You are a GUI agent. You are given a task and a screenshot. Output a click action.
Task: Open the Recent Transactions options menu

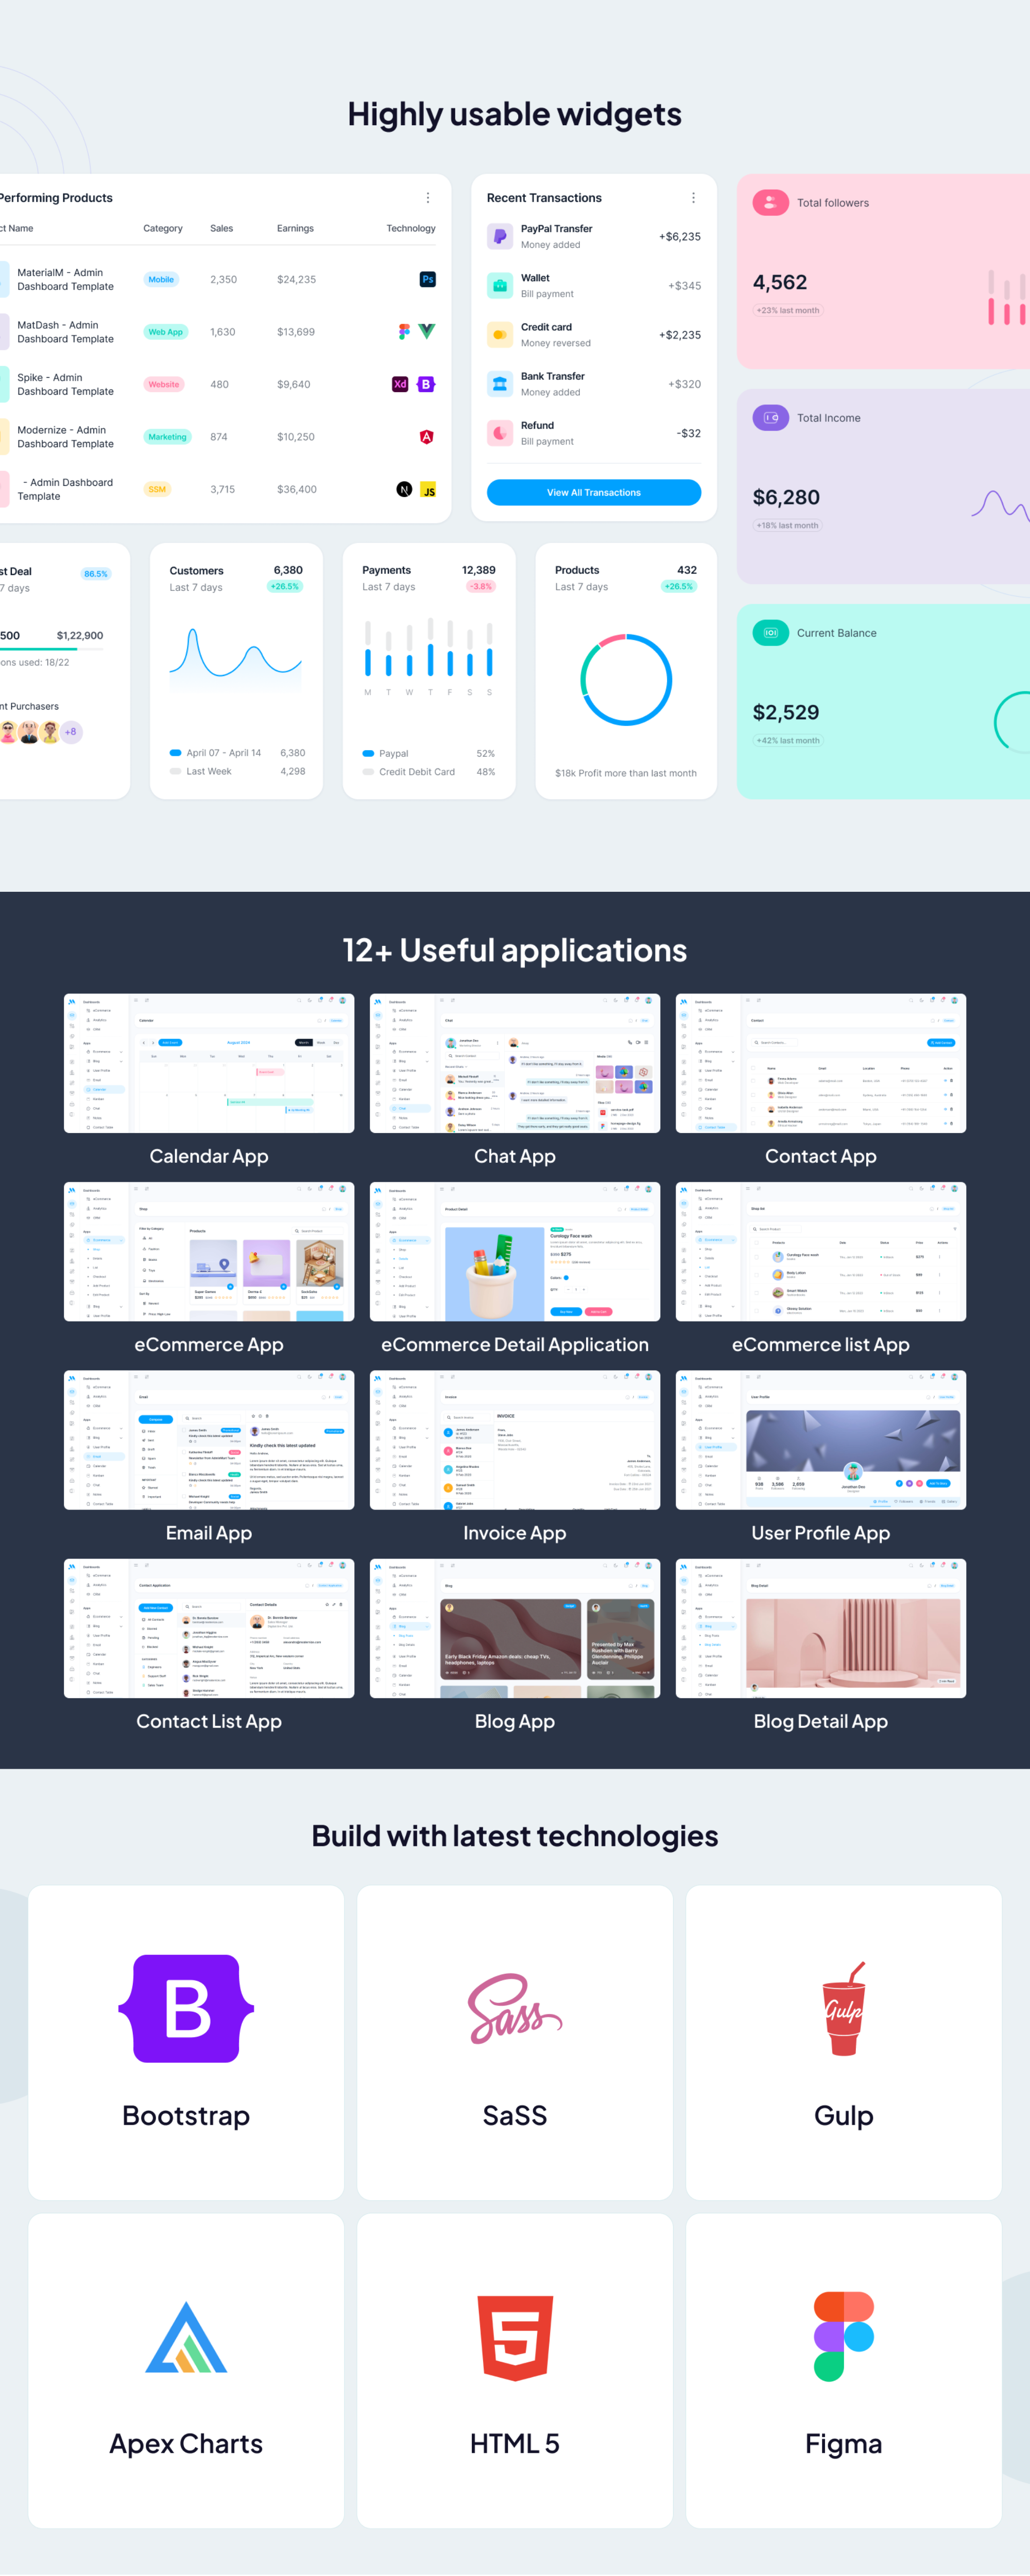(x=692, y=197)
